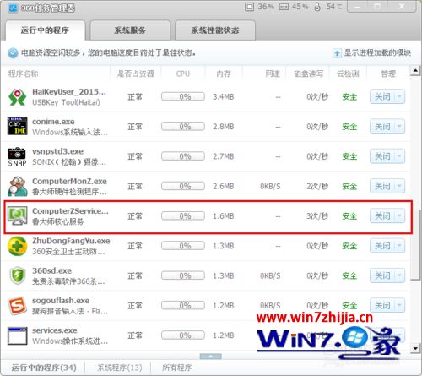Open the 运行中的程序 tab
The width and height of the screenshot is (422, 376).
click(45, 30)
